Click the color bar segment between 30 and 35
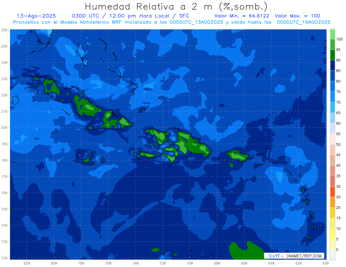This screenshot has width=346, height=267. point(332,181)
